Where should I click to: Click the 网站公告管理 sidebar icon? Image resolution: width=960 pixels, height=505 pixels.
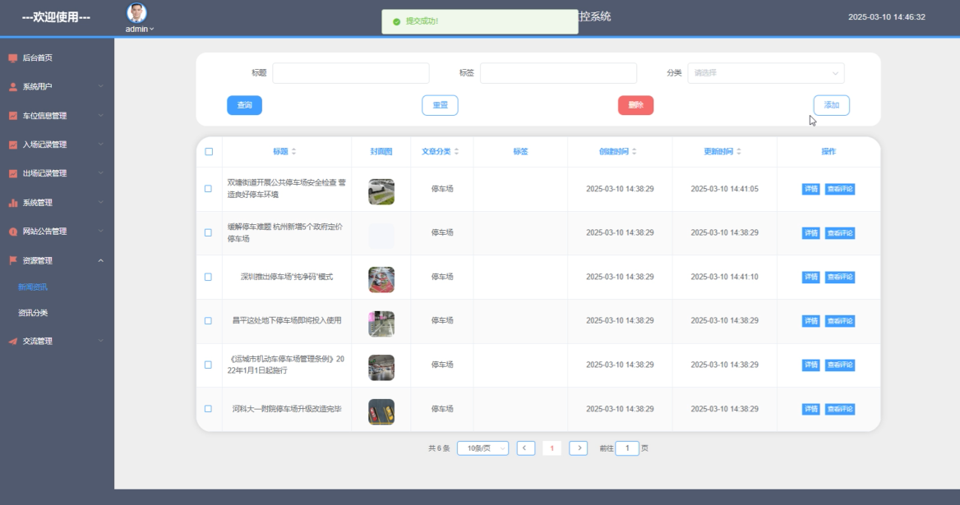click(13, 232)
